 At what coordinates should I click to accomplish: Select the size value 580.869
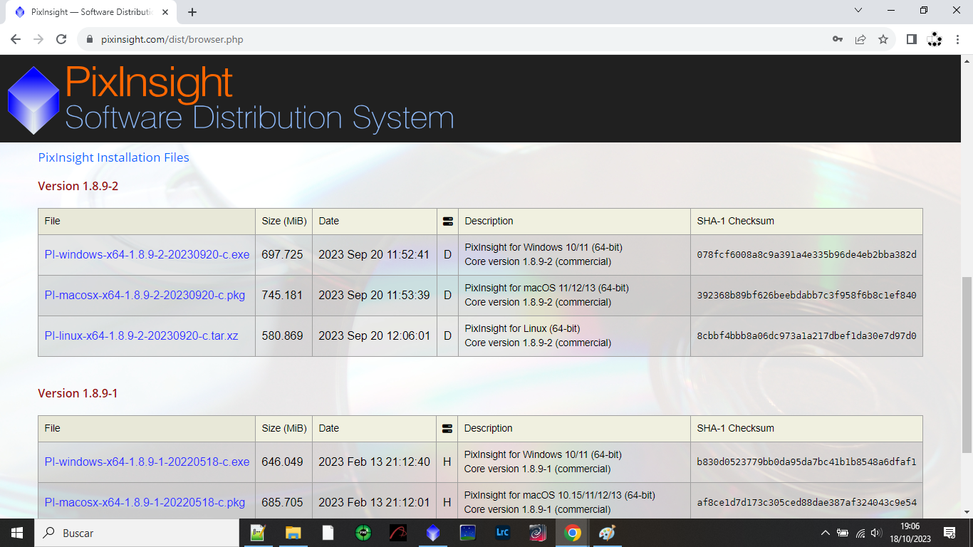[x=282, y=335]
